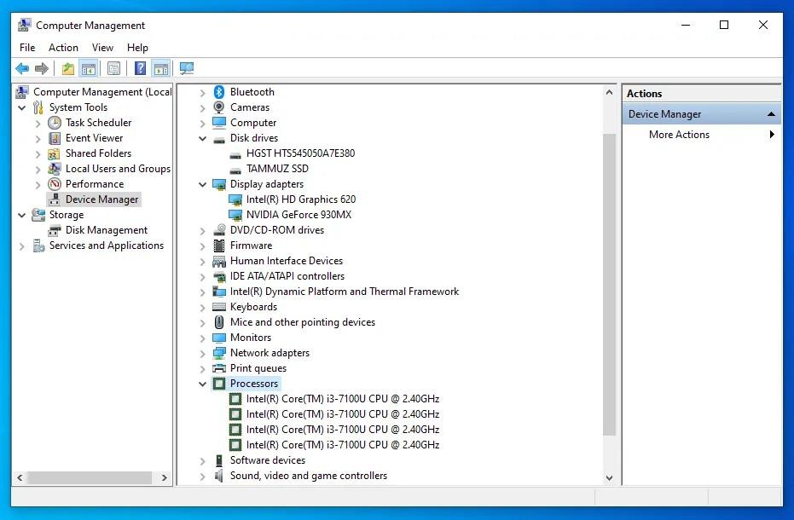Click the Properties toolbar icon

[x=113, y=69]
